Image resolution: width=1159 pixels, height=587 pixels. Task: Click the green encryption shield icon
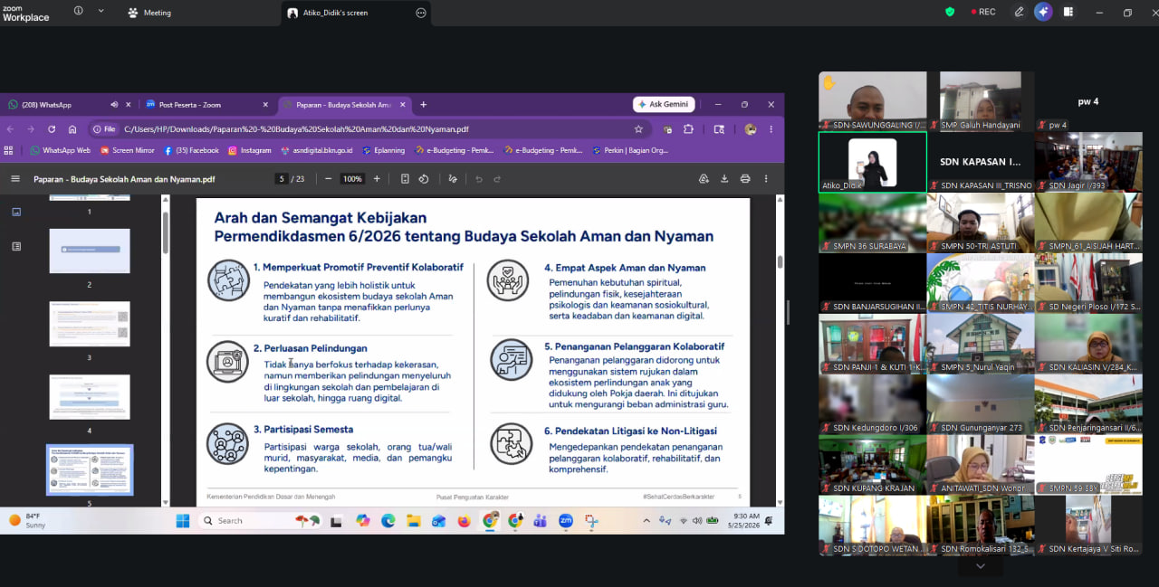[x=950, y=12]
